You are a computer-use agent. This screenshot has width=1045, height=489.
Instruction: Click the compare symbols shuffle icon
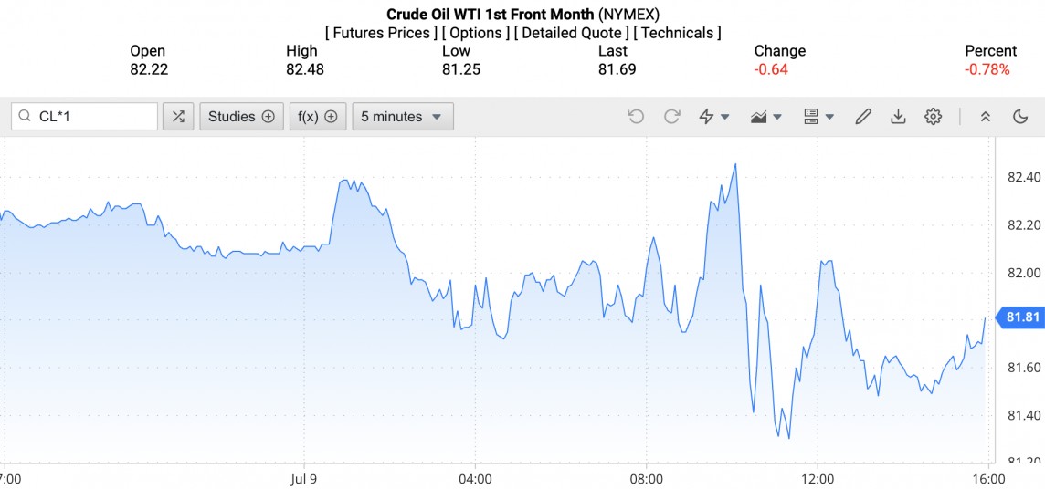pyautogui.click(x=178, y=117)
